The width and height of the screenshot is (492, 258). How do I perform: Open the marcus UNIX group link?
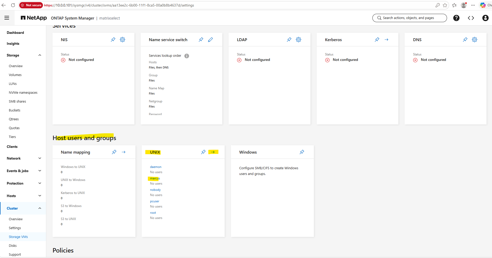[x=155, y=178]
